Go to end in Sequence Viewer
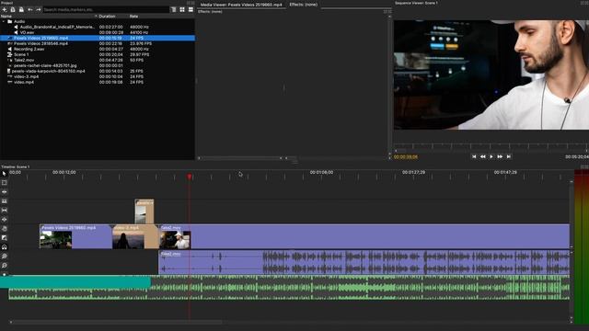This screenshot has width=589, height=331. coord(509,156)
